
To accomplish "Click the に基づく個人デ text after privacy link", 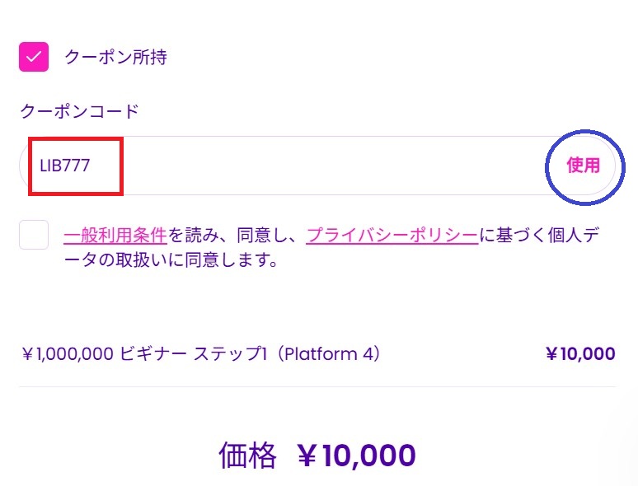I will click(x=540, y=235).
